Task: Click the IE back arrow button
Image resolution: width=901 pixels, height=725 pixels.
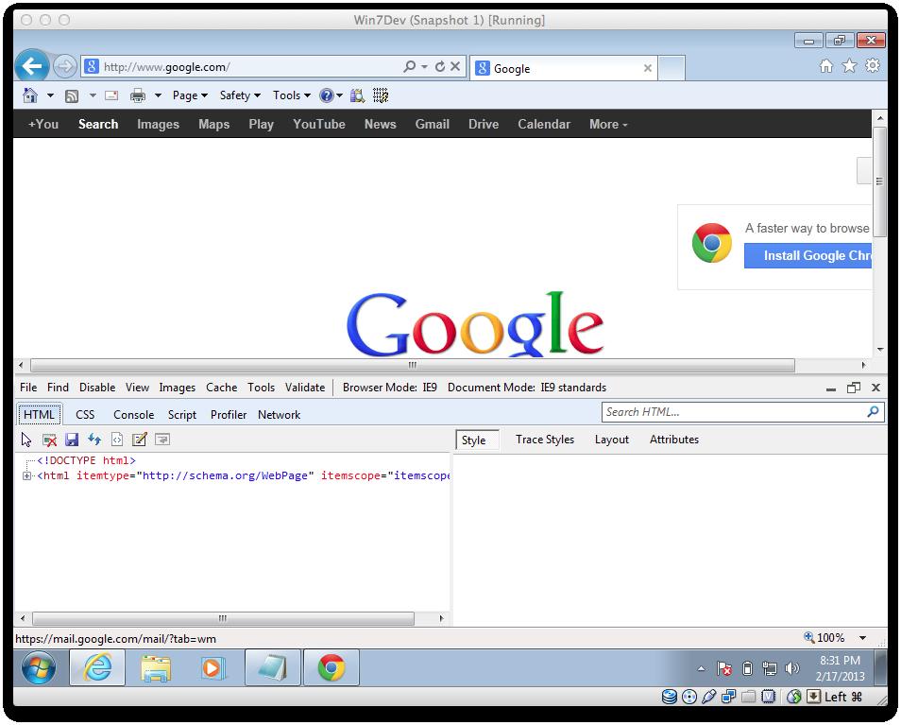Action: tap(32, 67)
